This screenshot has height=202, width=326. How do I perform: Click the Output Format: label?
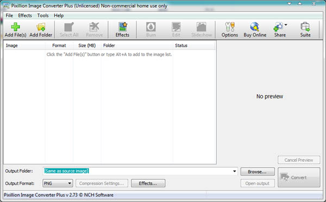[20, 183]
